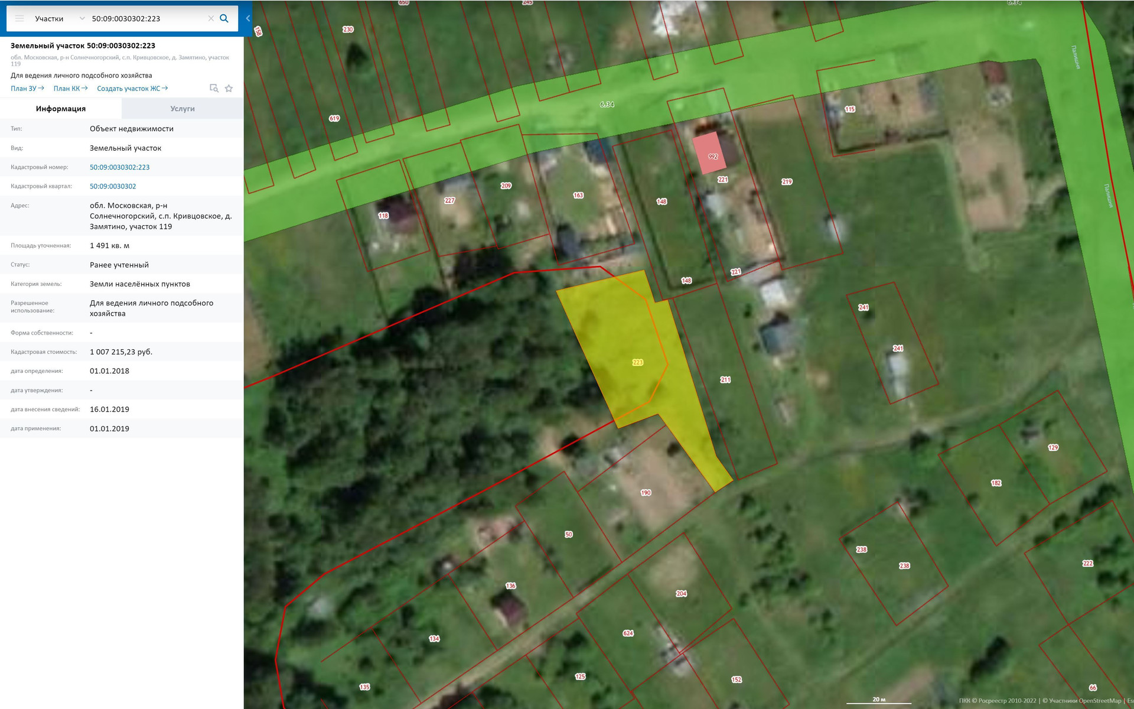Clear the search field with X
This screenshot has width=1134, height=709.
[211, 19]
